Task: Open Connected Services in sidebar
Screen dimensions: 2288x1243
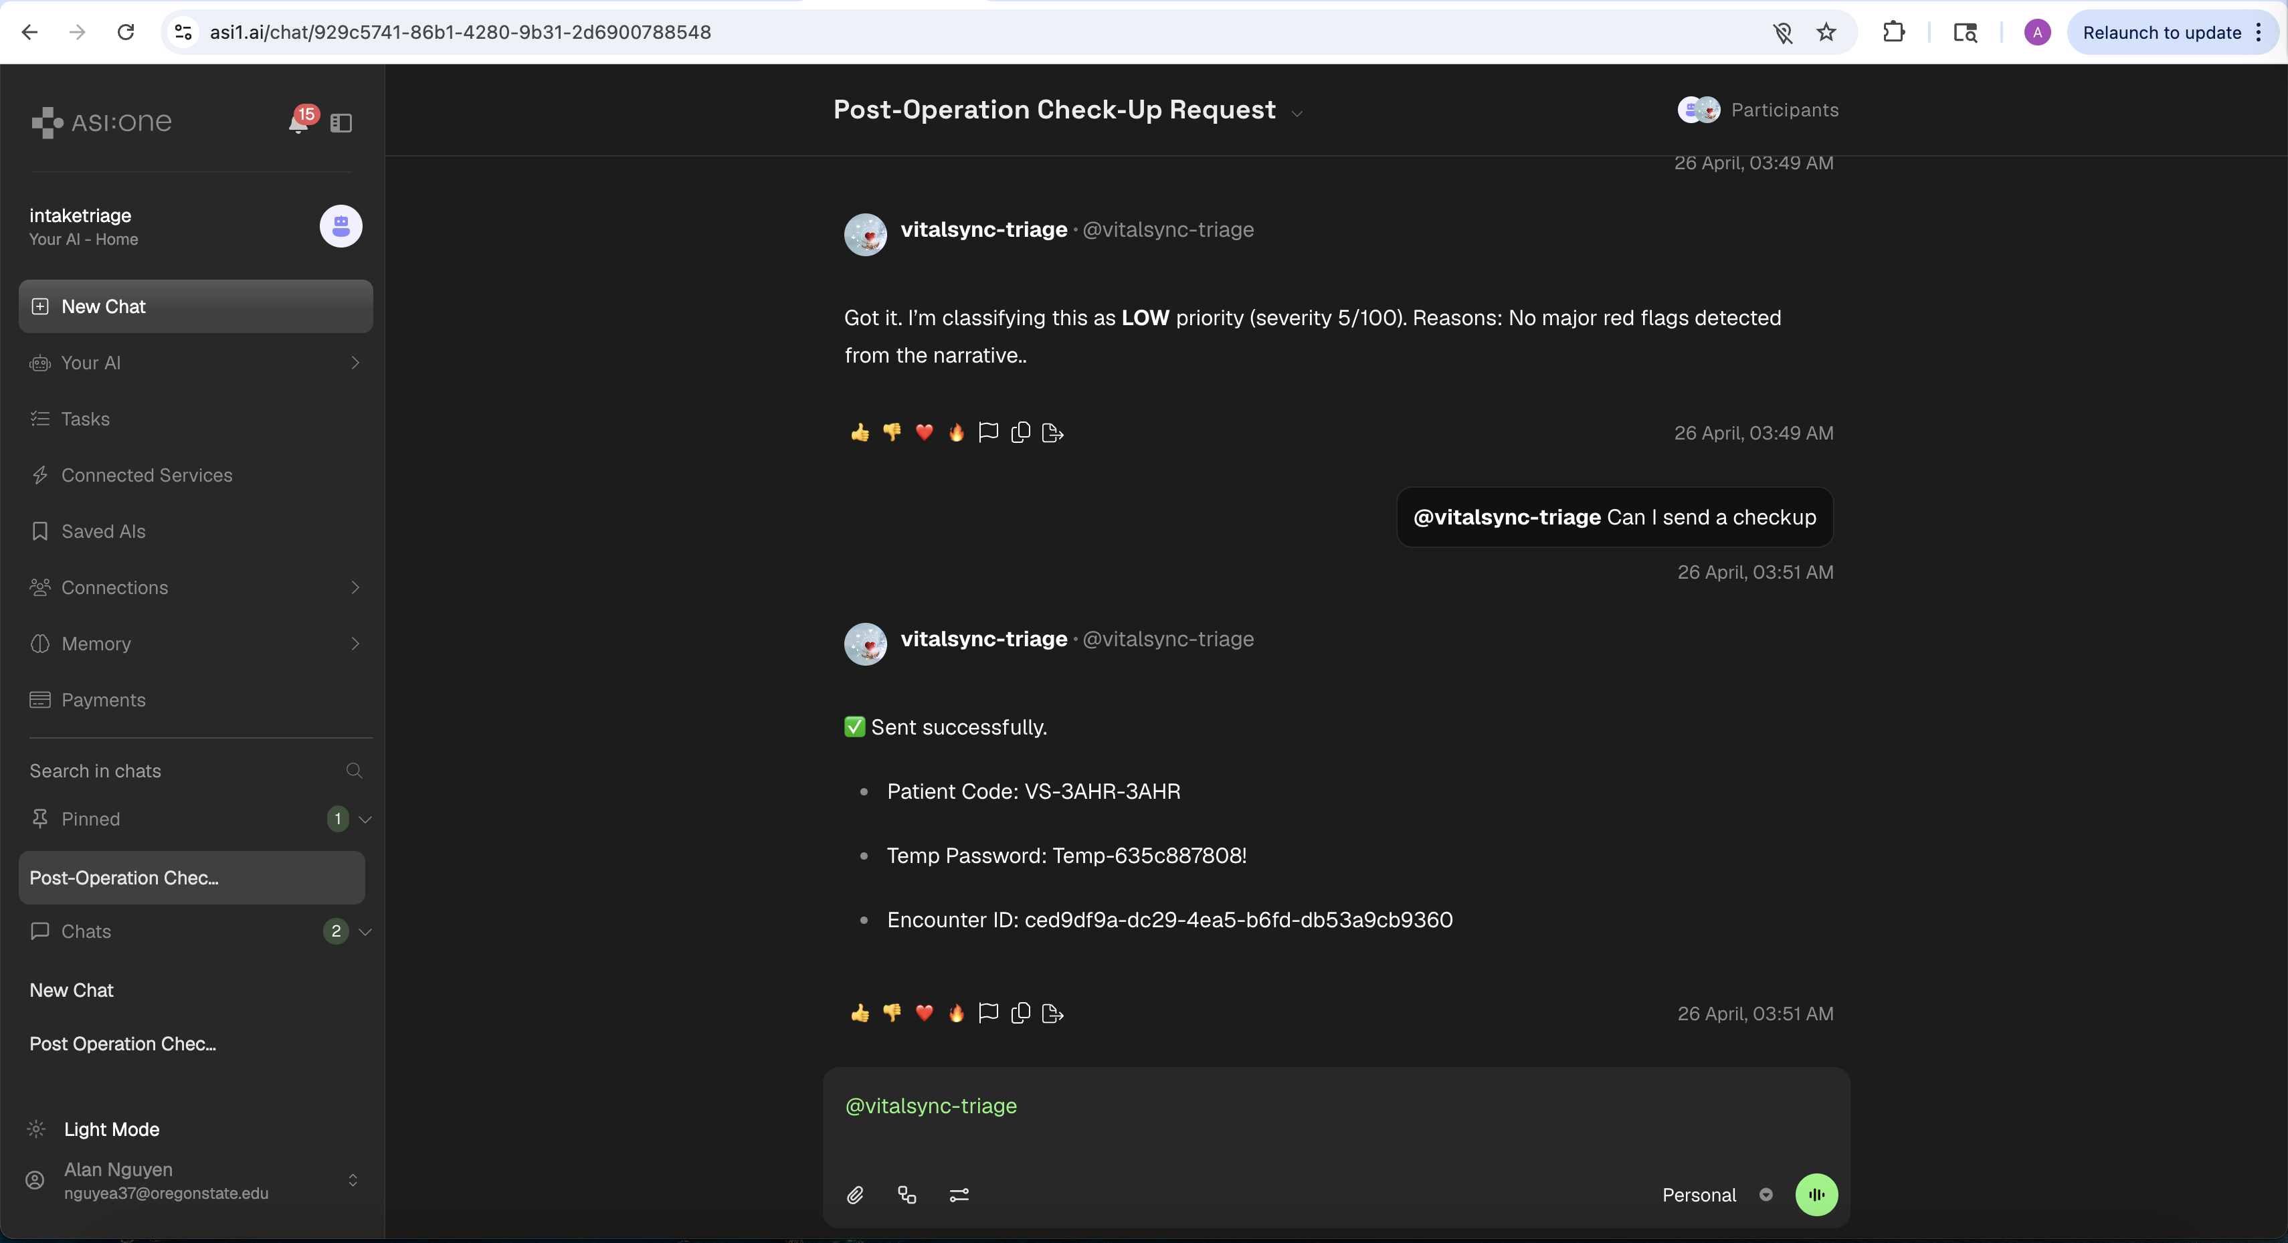Action: point(147,476)
